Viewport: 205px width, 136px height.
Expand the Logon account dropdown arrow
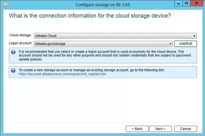pyautogui.click(x=171, y=44)
